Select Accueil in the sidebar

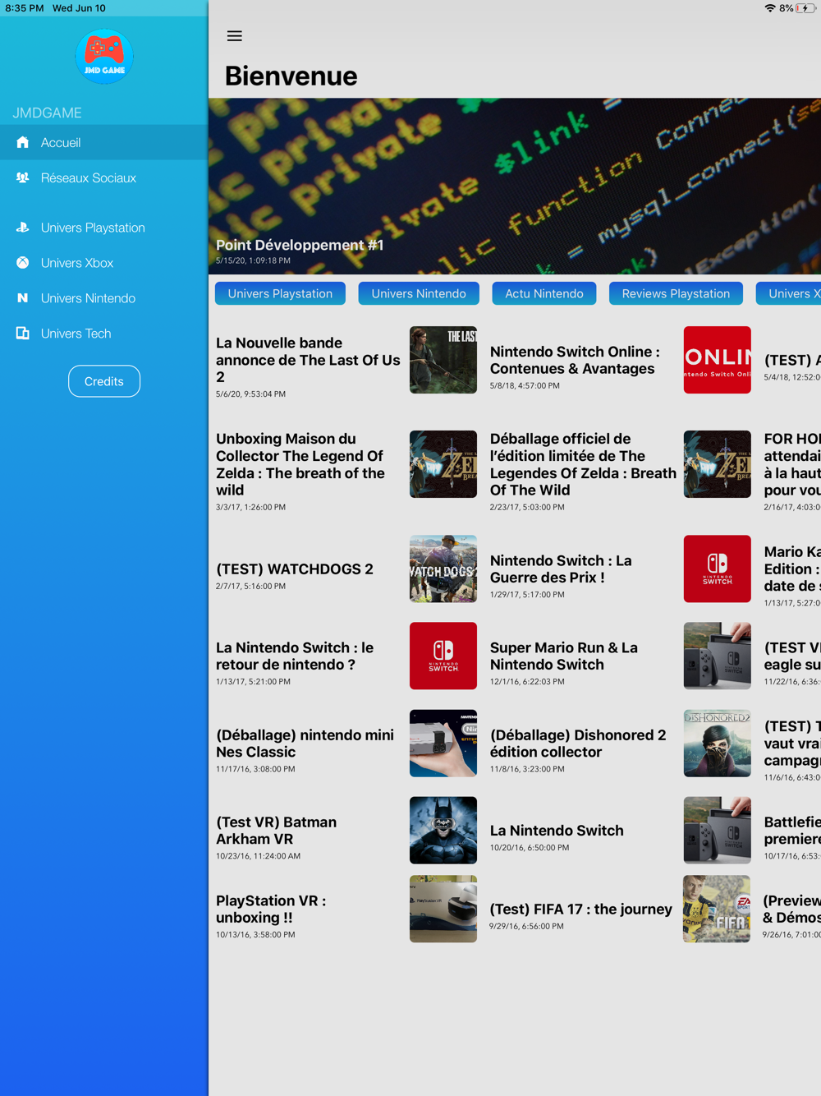click(x=104, y=142)
